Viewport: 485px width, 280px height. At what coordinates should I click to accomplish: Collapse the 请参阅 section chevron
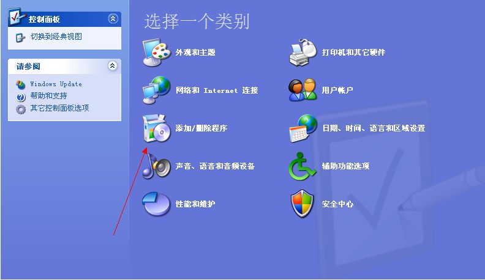pyautogui.click(x=113, y=65)
